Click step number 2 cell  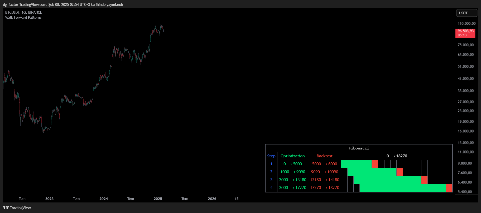point(271,172)
